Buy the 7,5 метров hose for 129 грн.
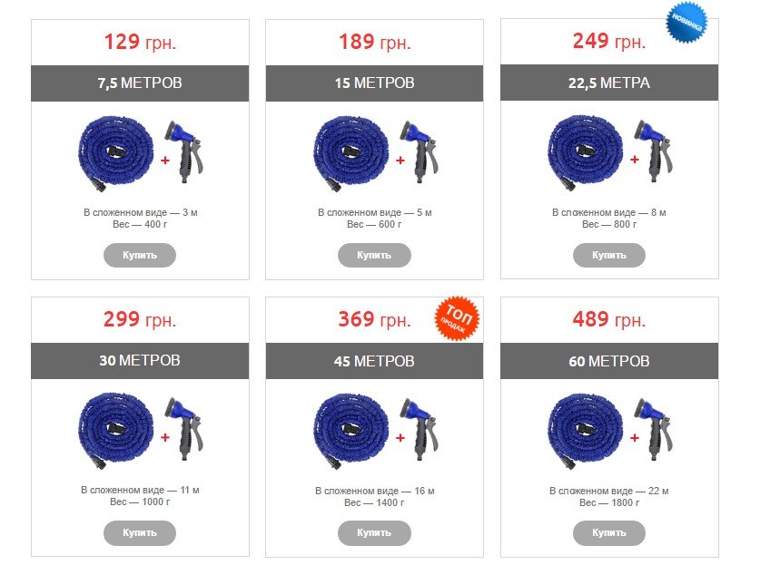 140,255
